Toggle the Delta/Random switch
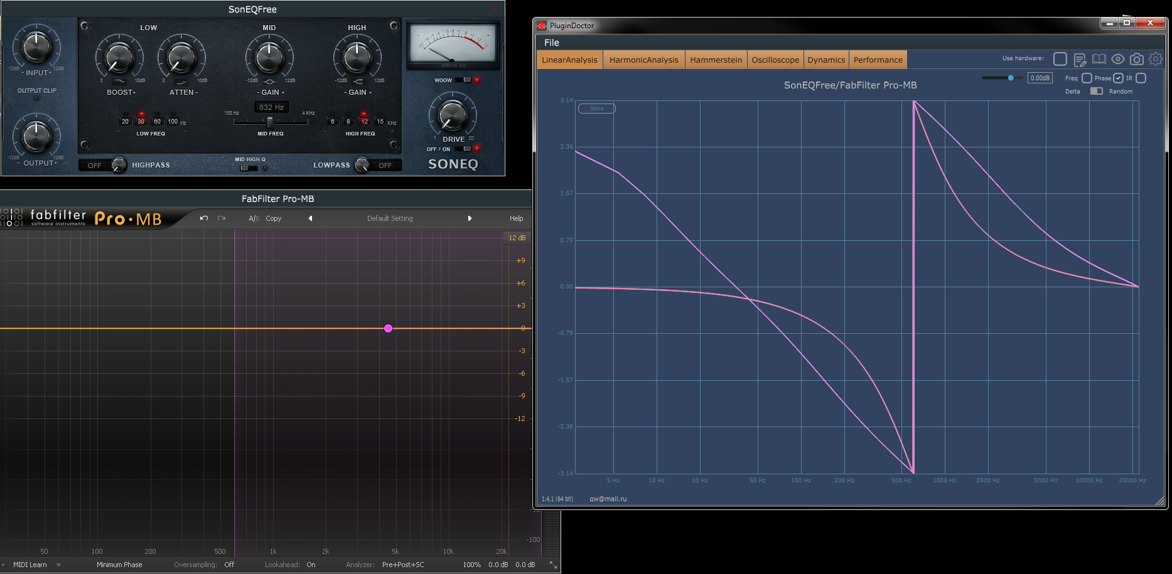The width and height of the screenshot is (1172, 574). pos(1097,91)
